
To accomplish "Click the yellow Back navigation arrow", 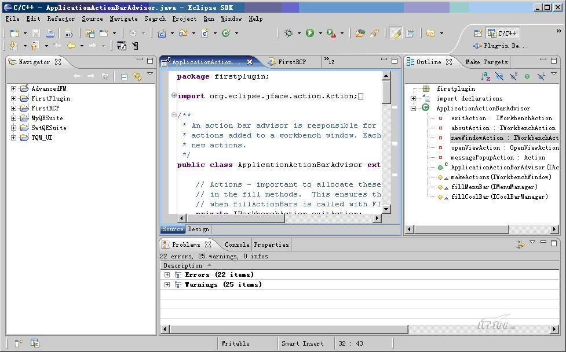I will tap(71, 46).
